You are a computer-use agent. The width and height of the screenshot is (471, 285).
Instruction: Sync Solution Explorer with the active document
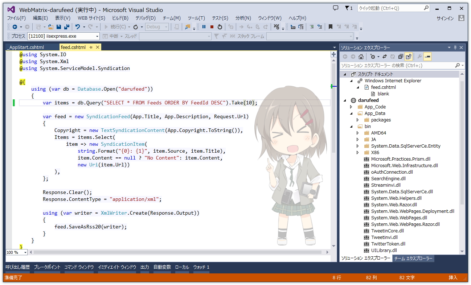[x=384, y=57]
